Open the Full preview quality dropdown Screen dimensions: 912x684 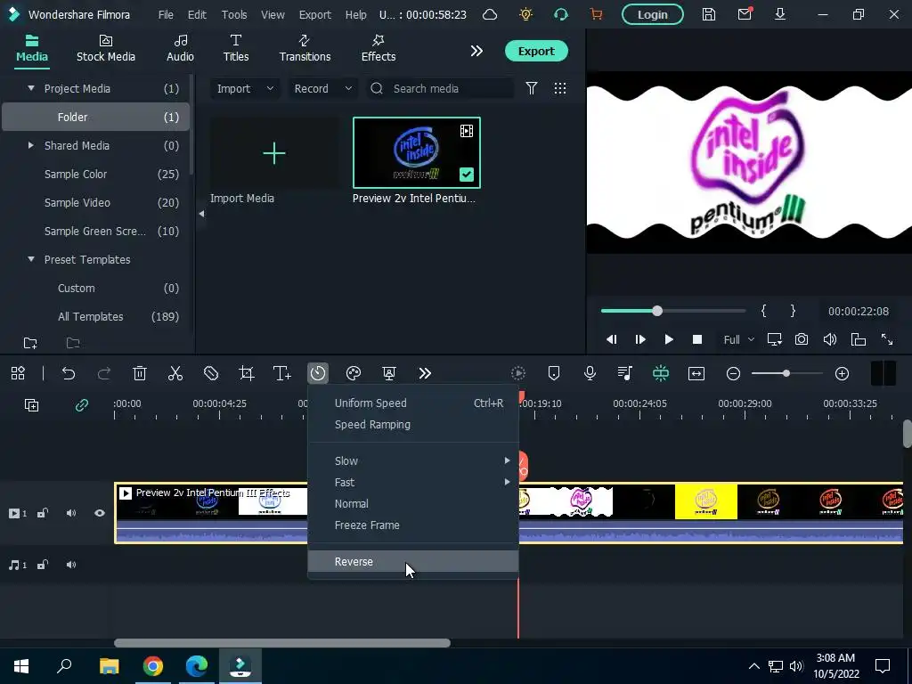pyautogui.click(x=738, y=339)
